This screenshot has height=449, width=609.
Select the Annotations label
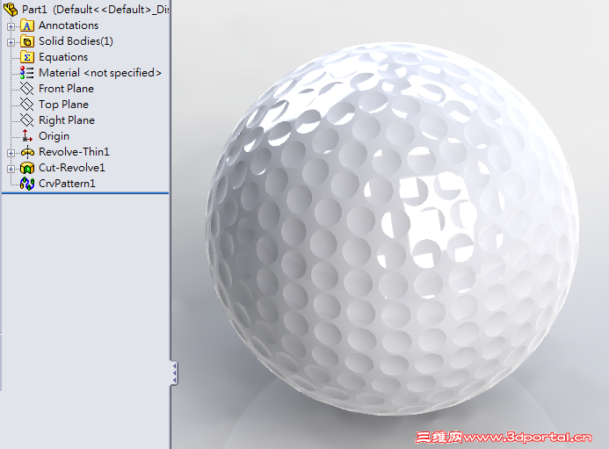69,25
